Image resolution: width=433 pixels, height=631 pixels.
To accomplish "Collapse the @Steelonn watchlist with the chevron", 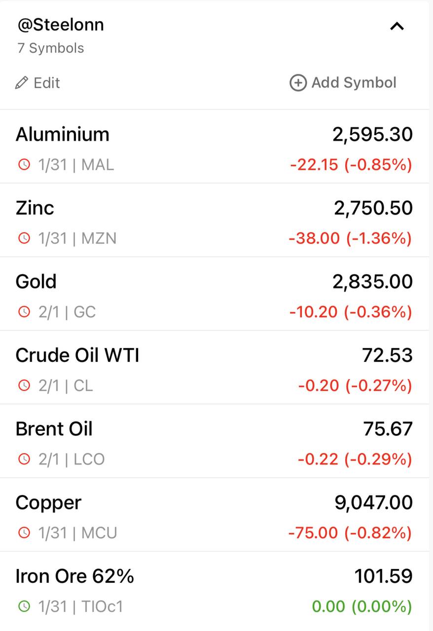I will tap(397, 26).
